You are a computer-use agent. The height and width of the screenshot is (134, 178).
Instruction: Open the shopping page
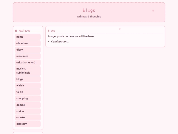tap(28, 98)
